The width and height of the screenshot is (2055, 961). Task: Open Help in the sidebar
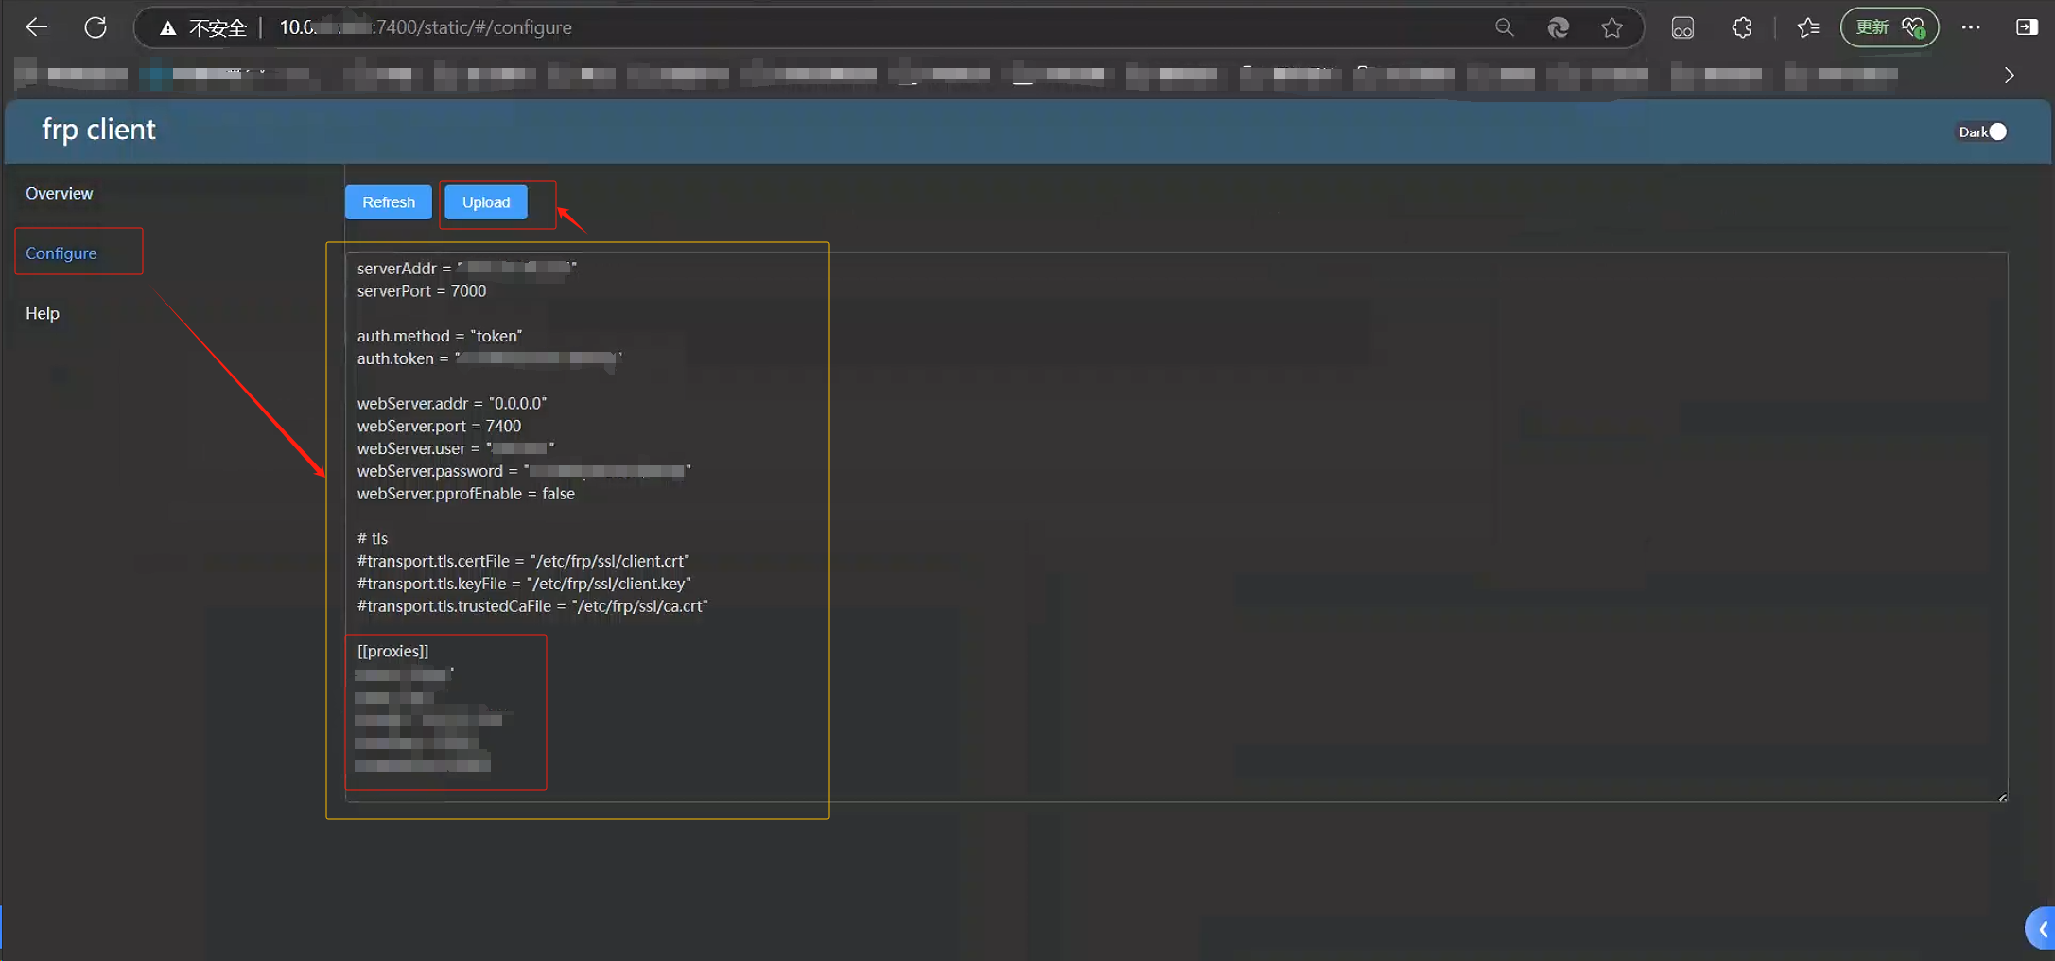[x=42, y=313]
